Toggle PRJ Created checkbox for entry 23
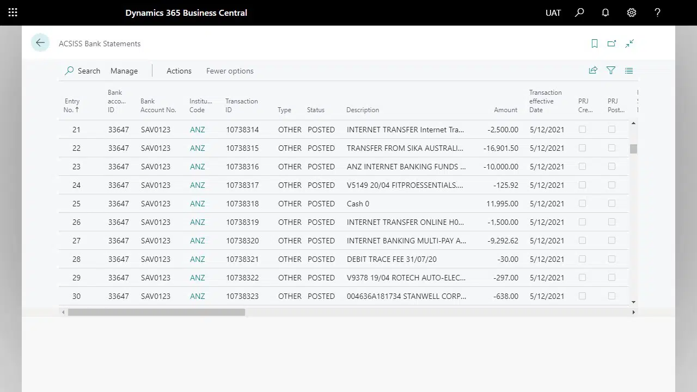697x392 pixels. [x=582, y=167]
